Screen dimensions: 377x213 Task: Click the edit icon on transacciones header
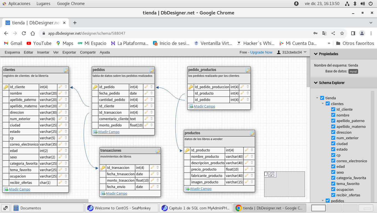click(x=158, y=151)
